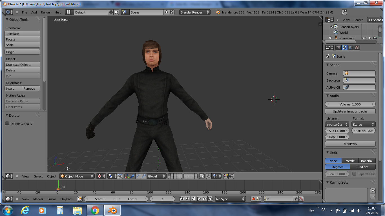Open the Timeline editor type selector
Screen dimensions: 385x216
[x=9, y=199]
